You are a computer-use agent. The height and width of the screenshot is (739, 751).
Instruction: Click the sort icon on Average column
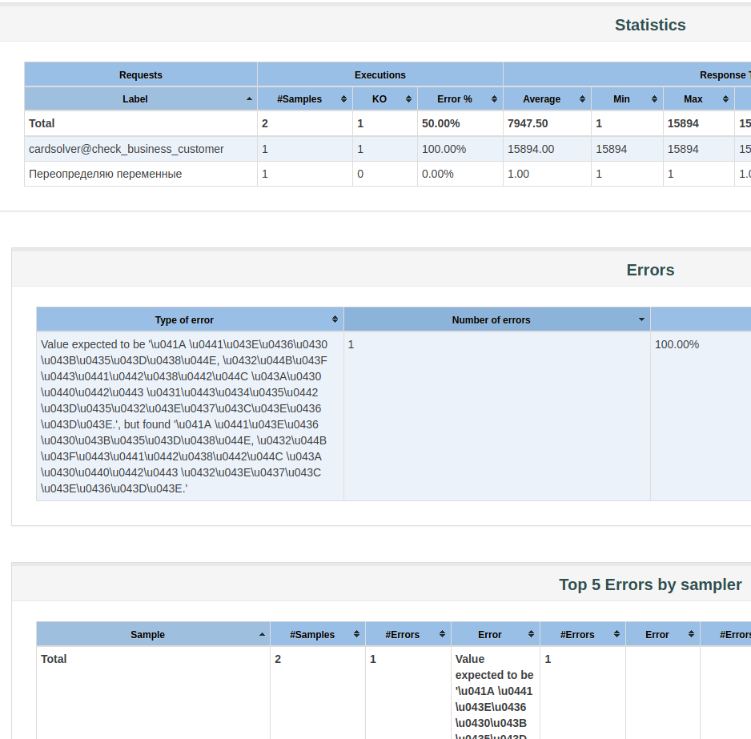(x=581, y=98)
